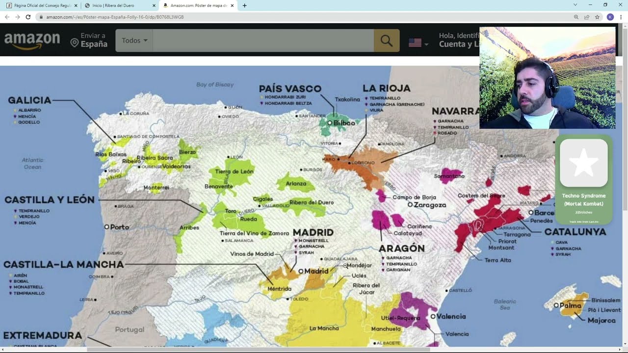
Task: Click the PAÍS VASCO heading on map
Action: [x=290, y=89]
